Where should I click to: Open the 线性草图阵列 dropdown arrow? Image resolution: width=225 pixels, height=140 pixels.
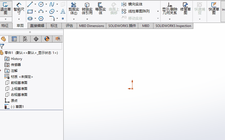pyautogui.click(x=158, y=11)
